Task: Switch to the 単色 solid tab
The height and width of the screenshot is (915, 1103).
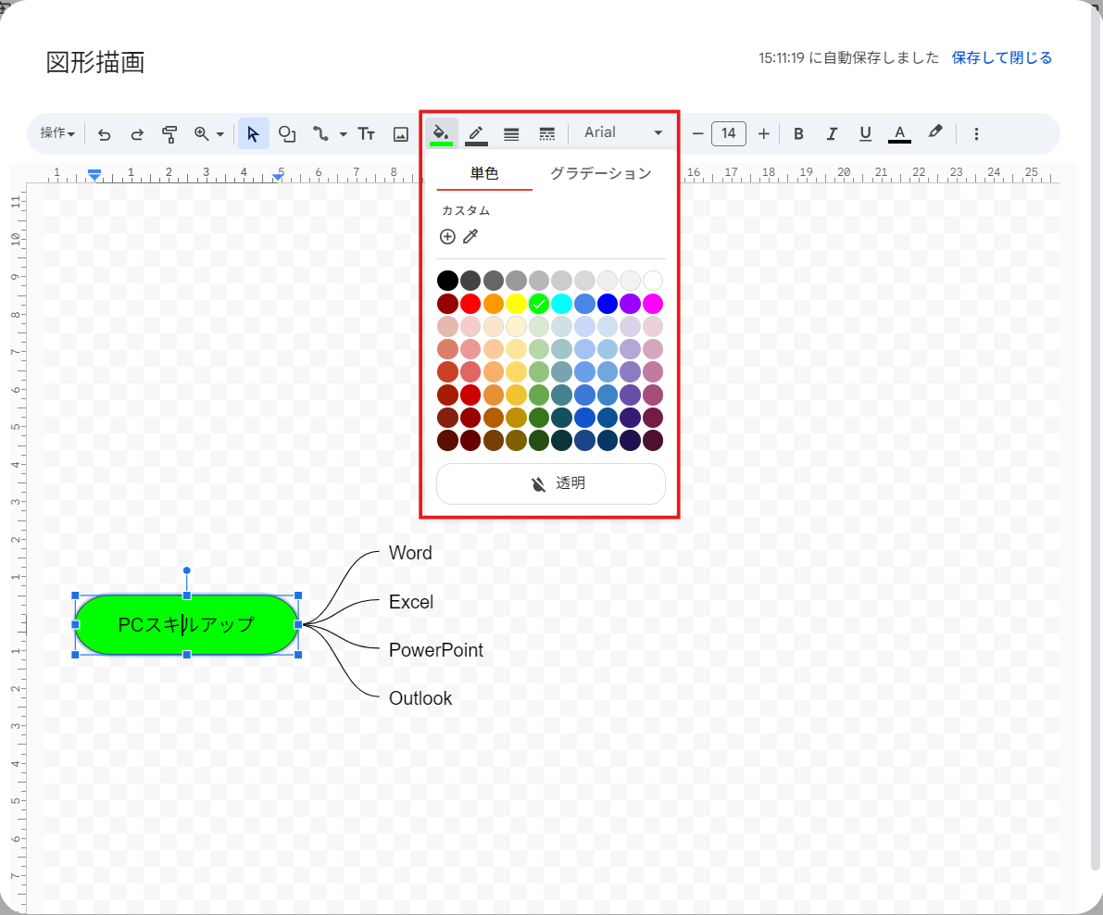Action: click(x=484, y=174)
